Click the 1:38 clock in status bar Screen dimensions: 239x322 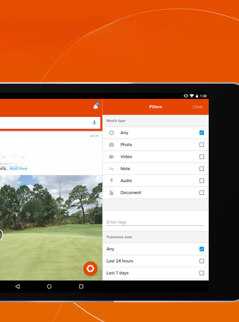click(203, 96)
